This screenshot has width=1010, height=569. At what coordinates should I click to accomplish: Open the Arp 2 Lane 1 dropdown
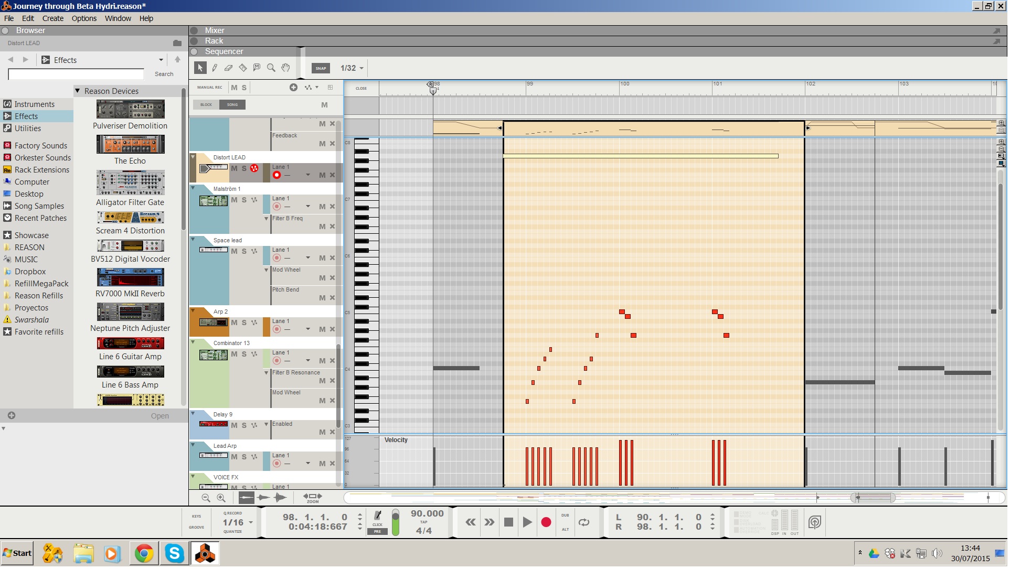pyautogui.click(x=308, y=330)
